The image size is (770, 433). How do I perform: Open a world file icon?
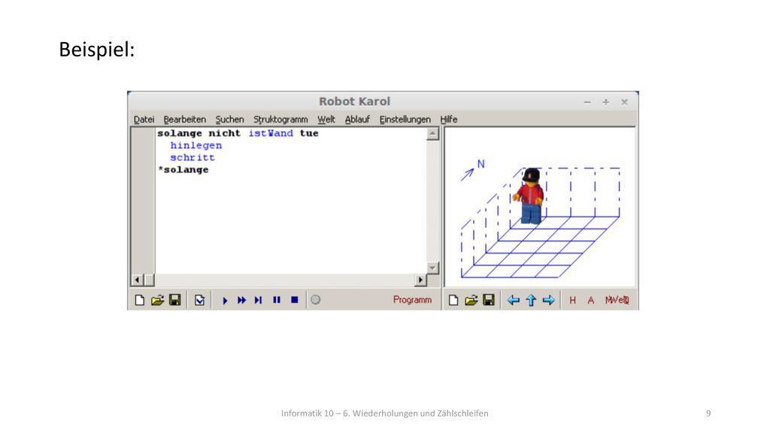coord(471,300)
